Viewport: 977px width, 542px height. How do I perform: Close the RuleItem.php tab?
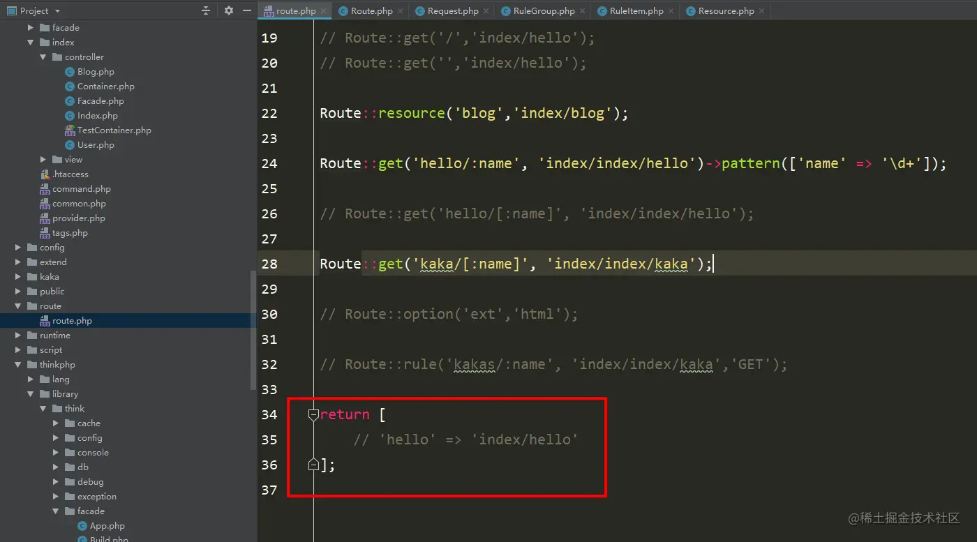[671, 11]
